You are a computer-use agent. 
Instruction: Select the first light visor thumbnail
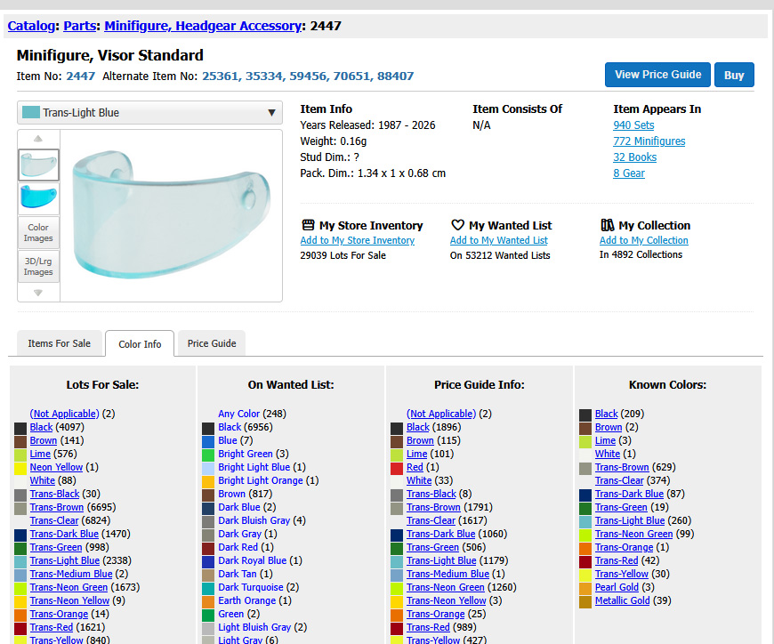pyautogui.click(x=38, y=165)
